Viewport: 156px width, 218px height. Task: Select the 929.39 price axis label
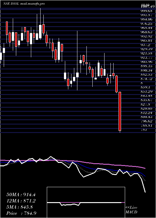pyautogui.click(x=147, y=49)
